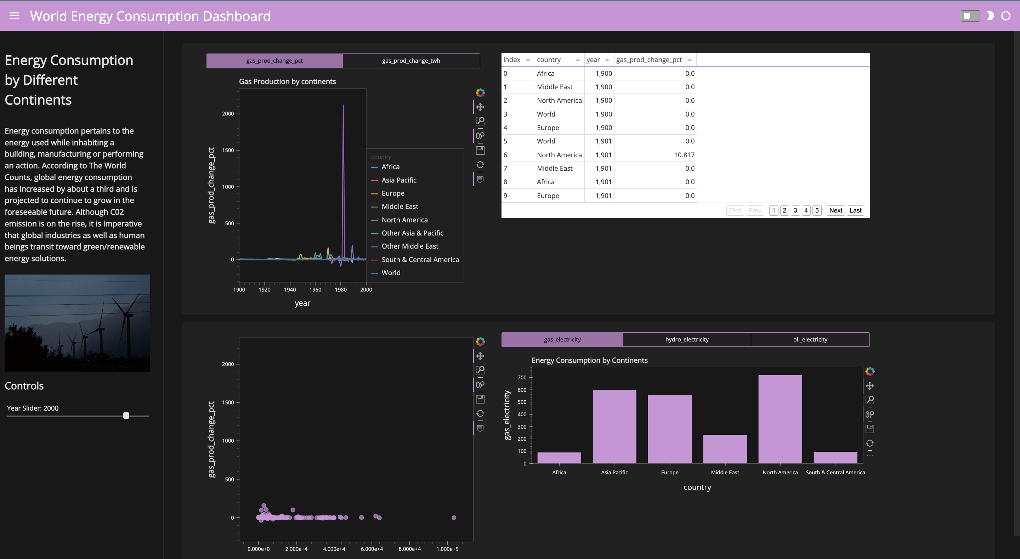Toggle the dark mode switch in the header

[970, 16]
